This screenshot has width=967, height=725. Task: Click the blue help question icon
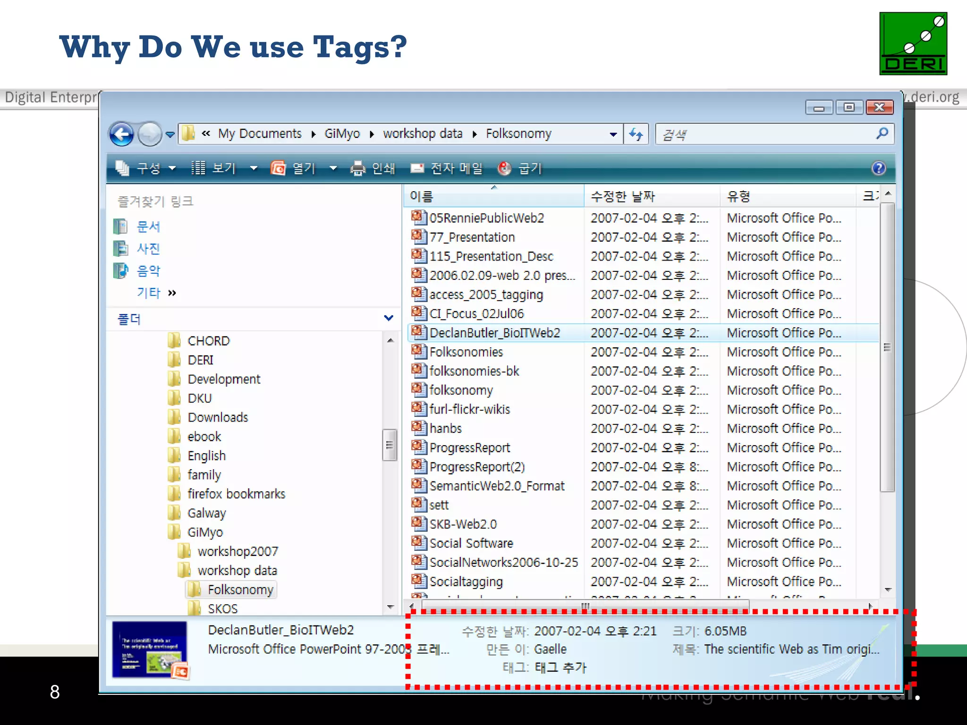(x=878, y=168)
